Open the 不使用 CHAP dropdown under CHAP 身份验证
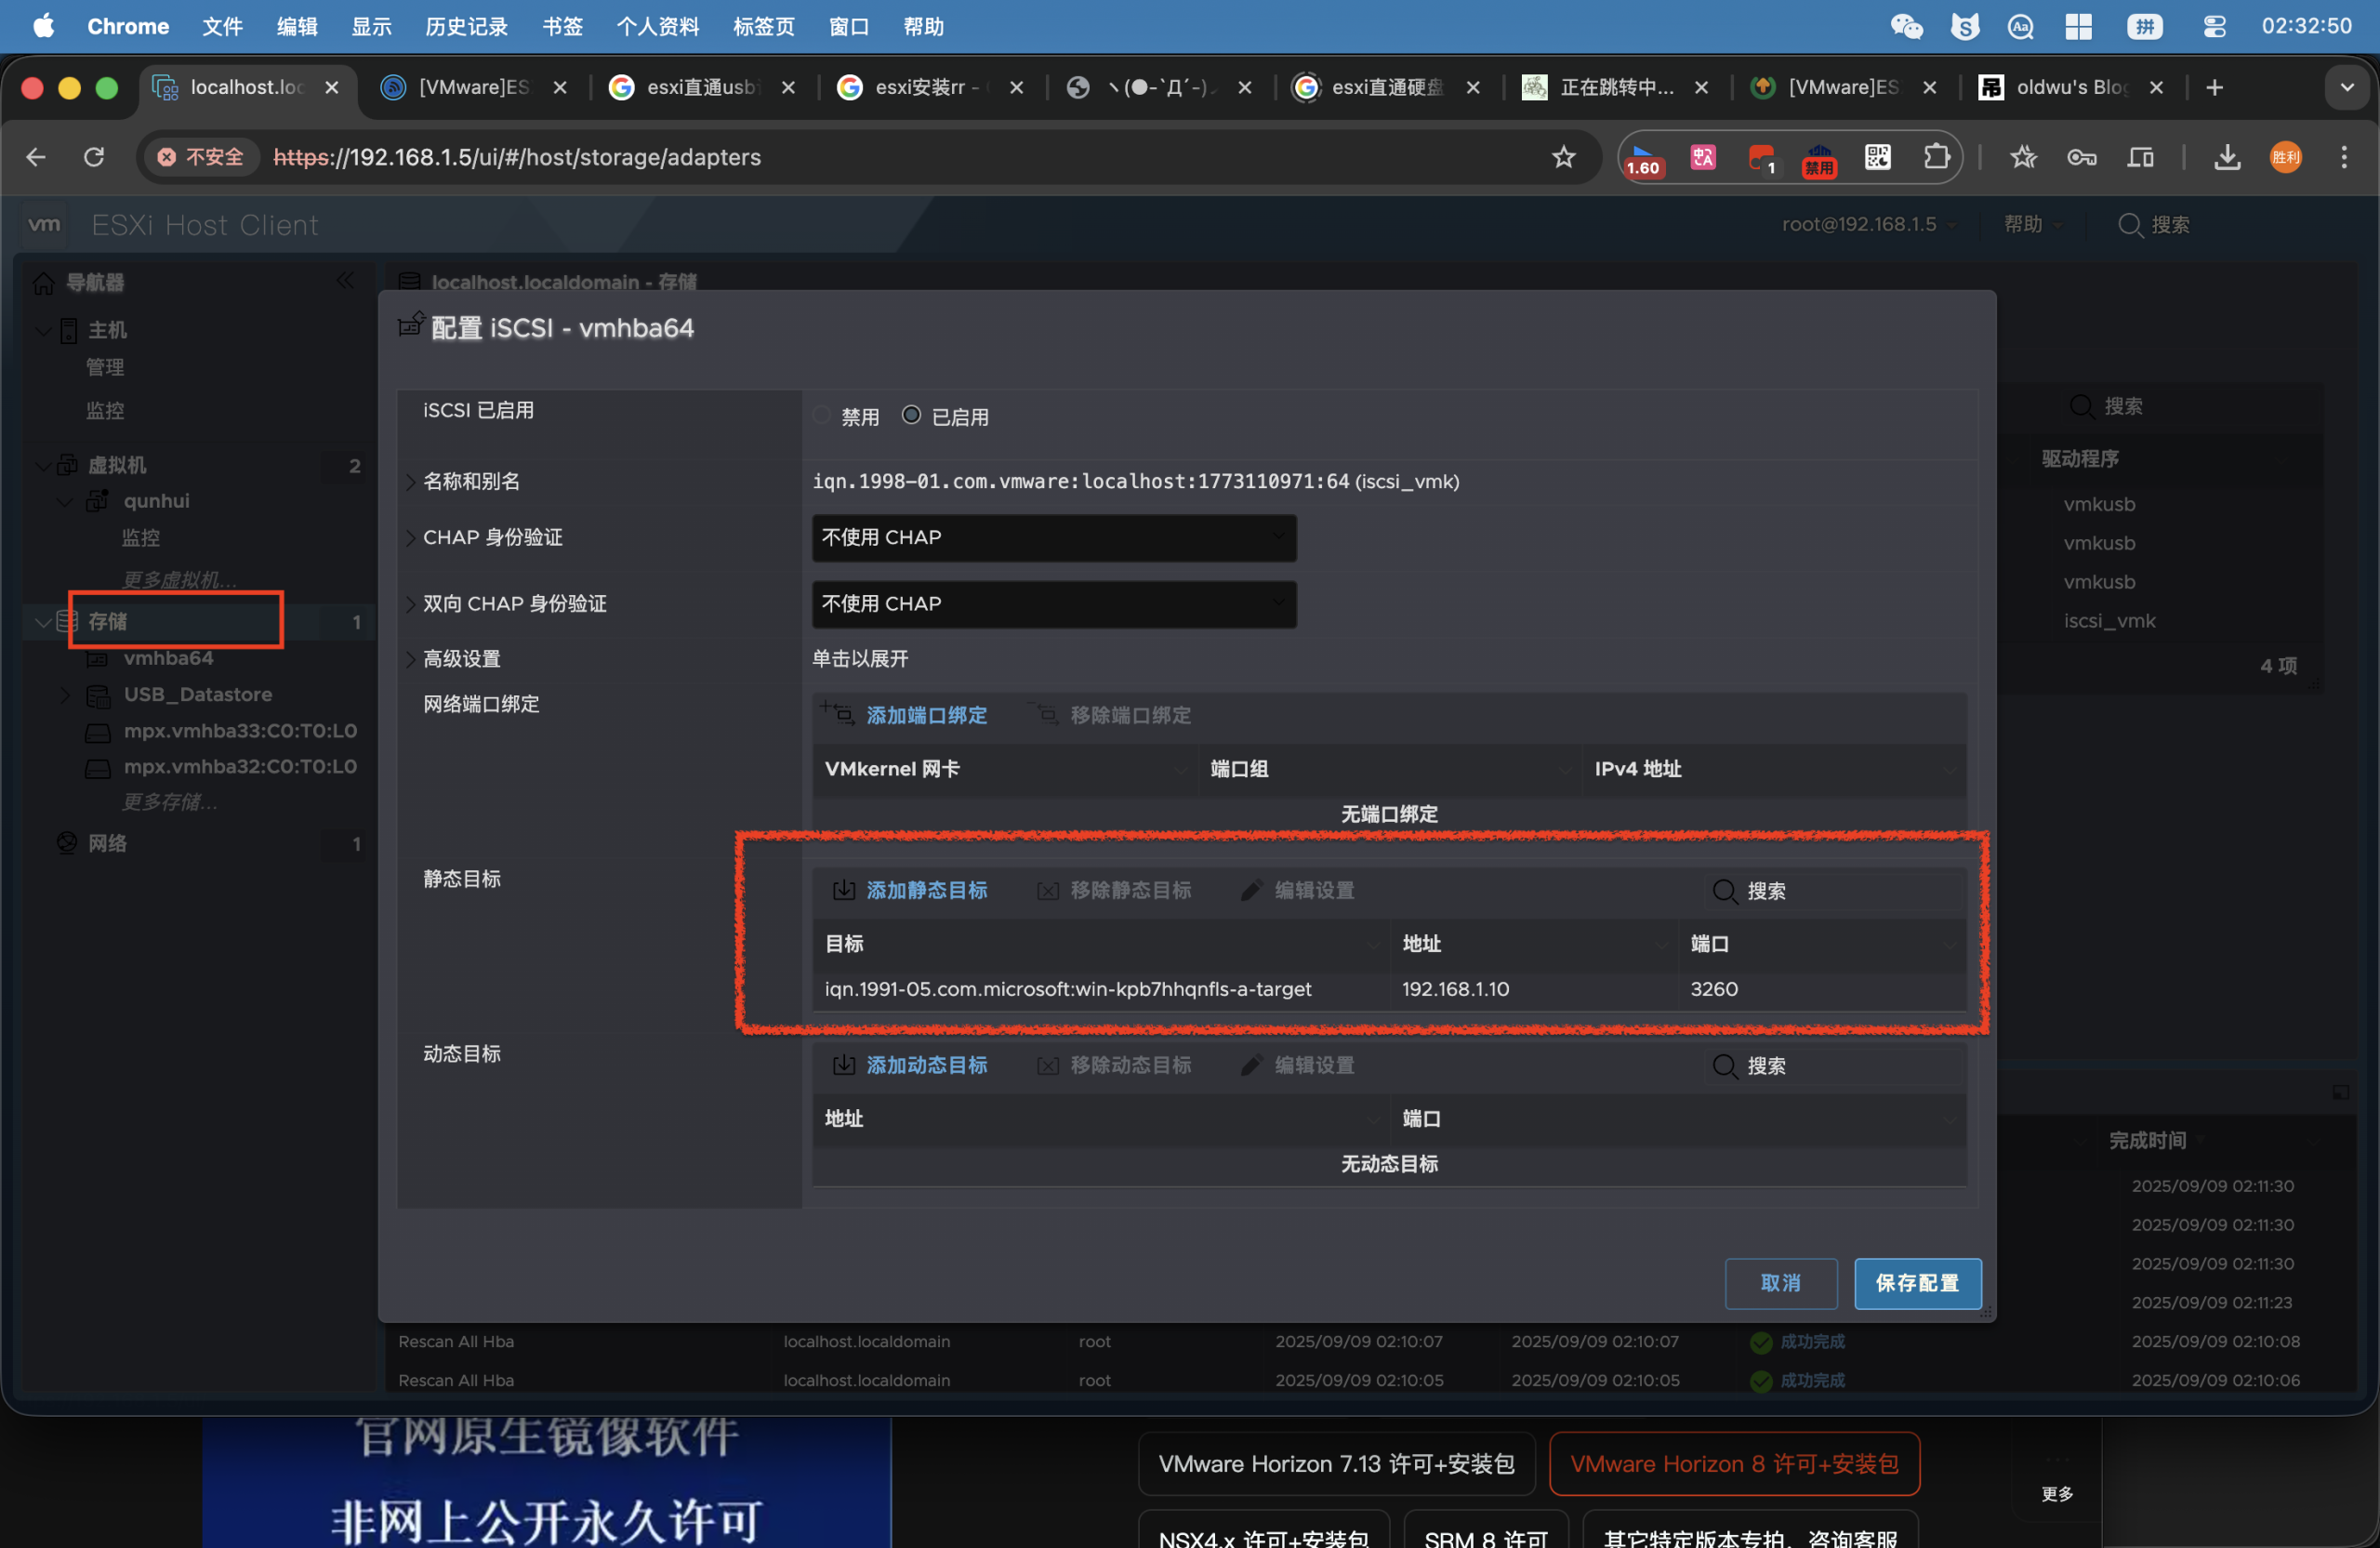The height and width of the screenshot is (1548, 2380). (x=1053, y=538)
